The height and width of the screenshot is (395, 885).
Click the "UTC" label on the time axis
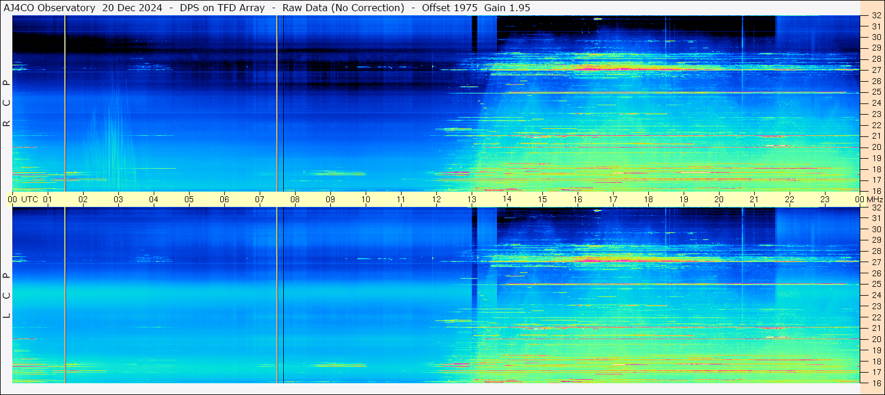coord(30,199)
